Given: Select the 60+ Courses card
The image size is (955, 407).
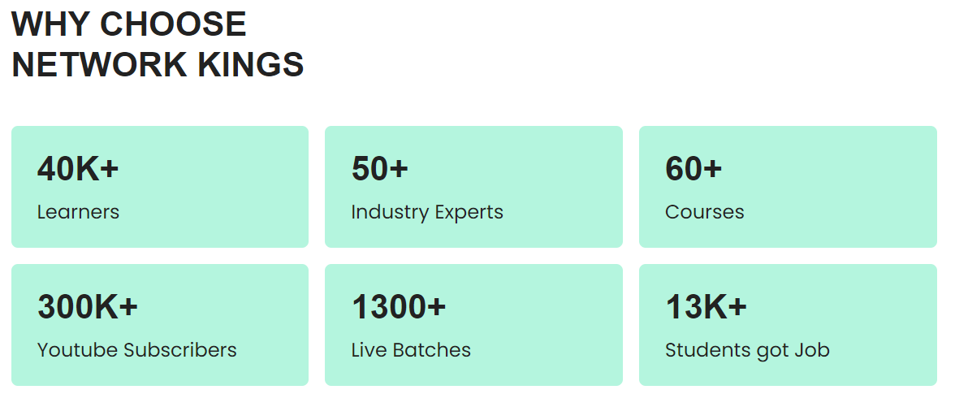Looking at the screenshot, I should (788, 187).
